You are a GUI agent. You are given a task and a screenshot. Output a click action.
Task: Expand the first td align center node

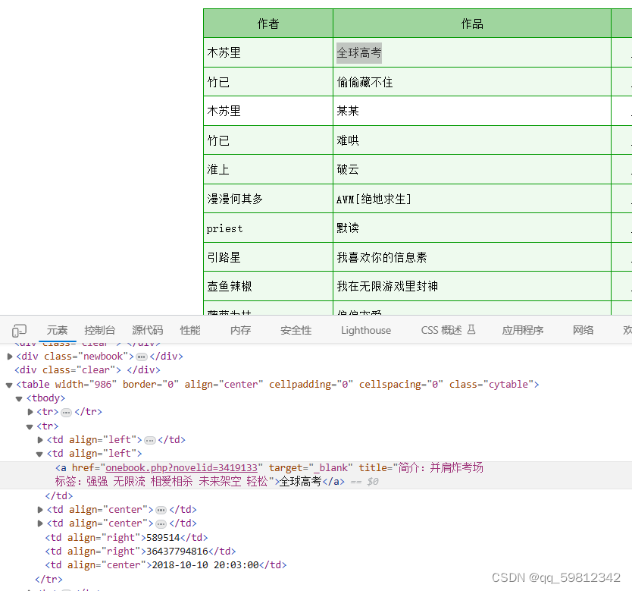(x=40, y=510)
